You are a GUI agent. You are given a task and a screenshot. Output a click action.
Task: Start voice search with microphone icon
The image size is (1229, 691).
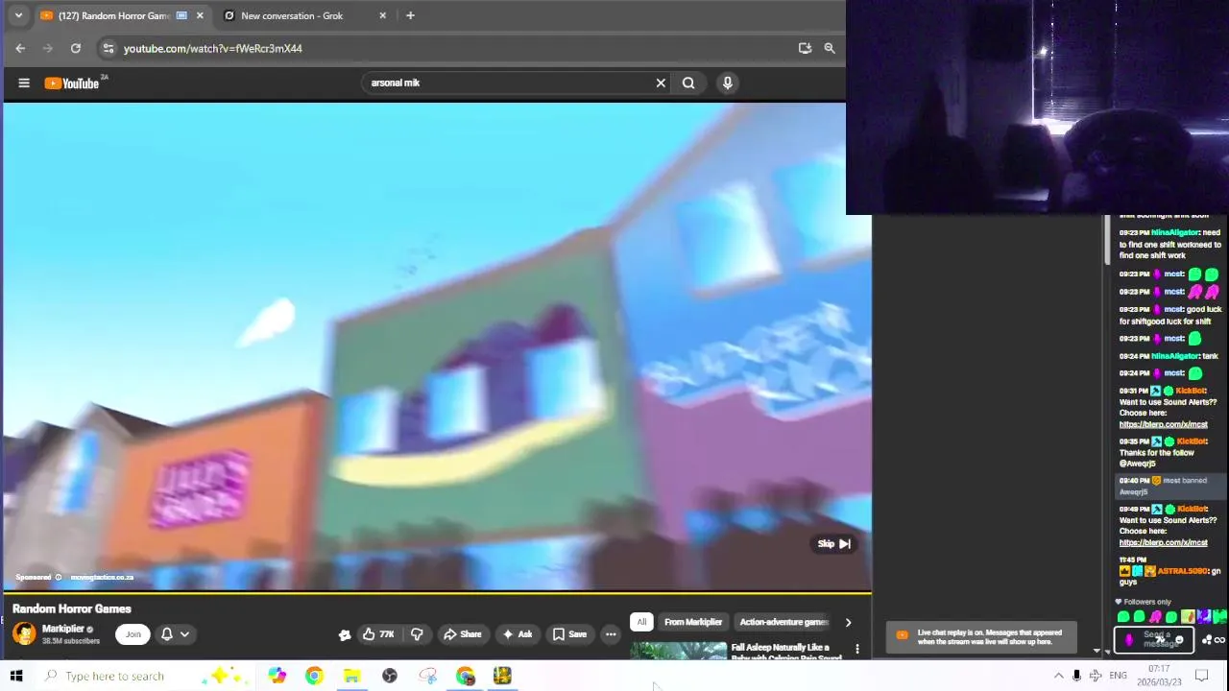click(727, 83)
